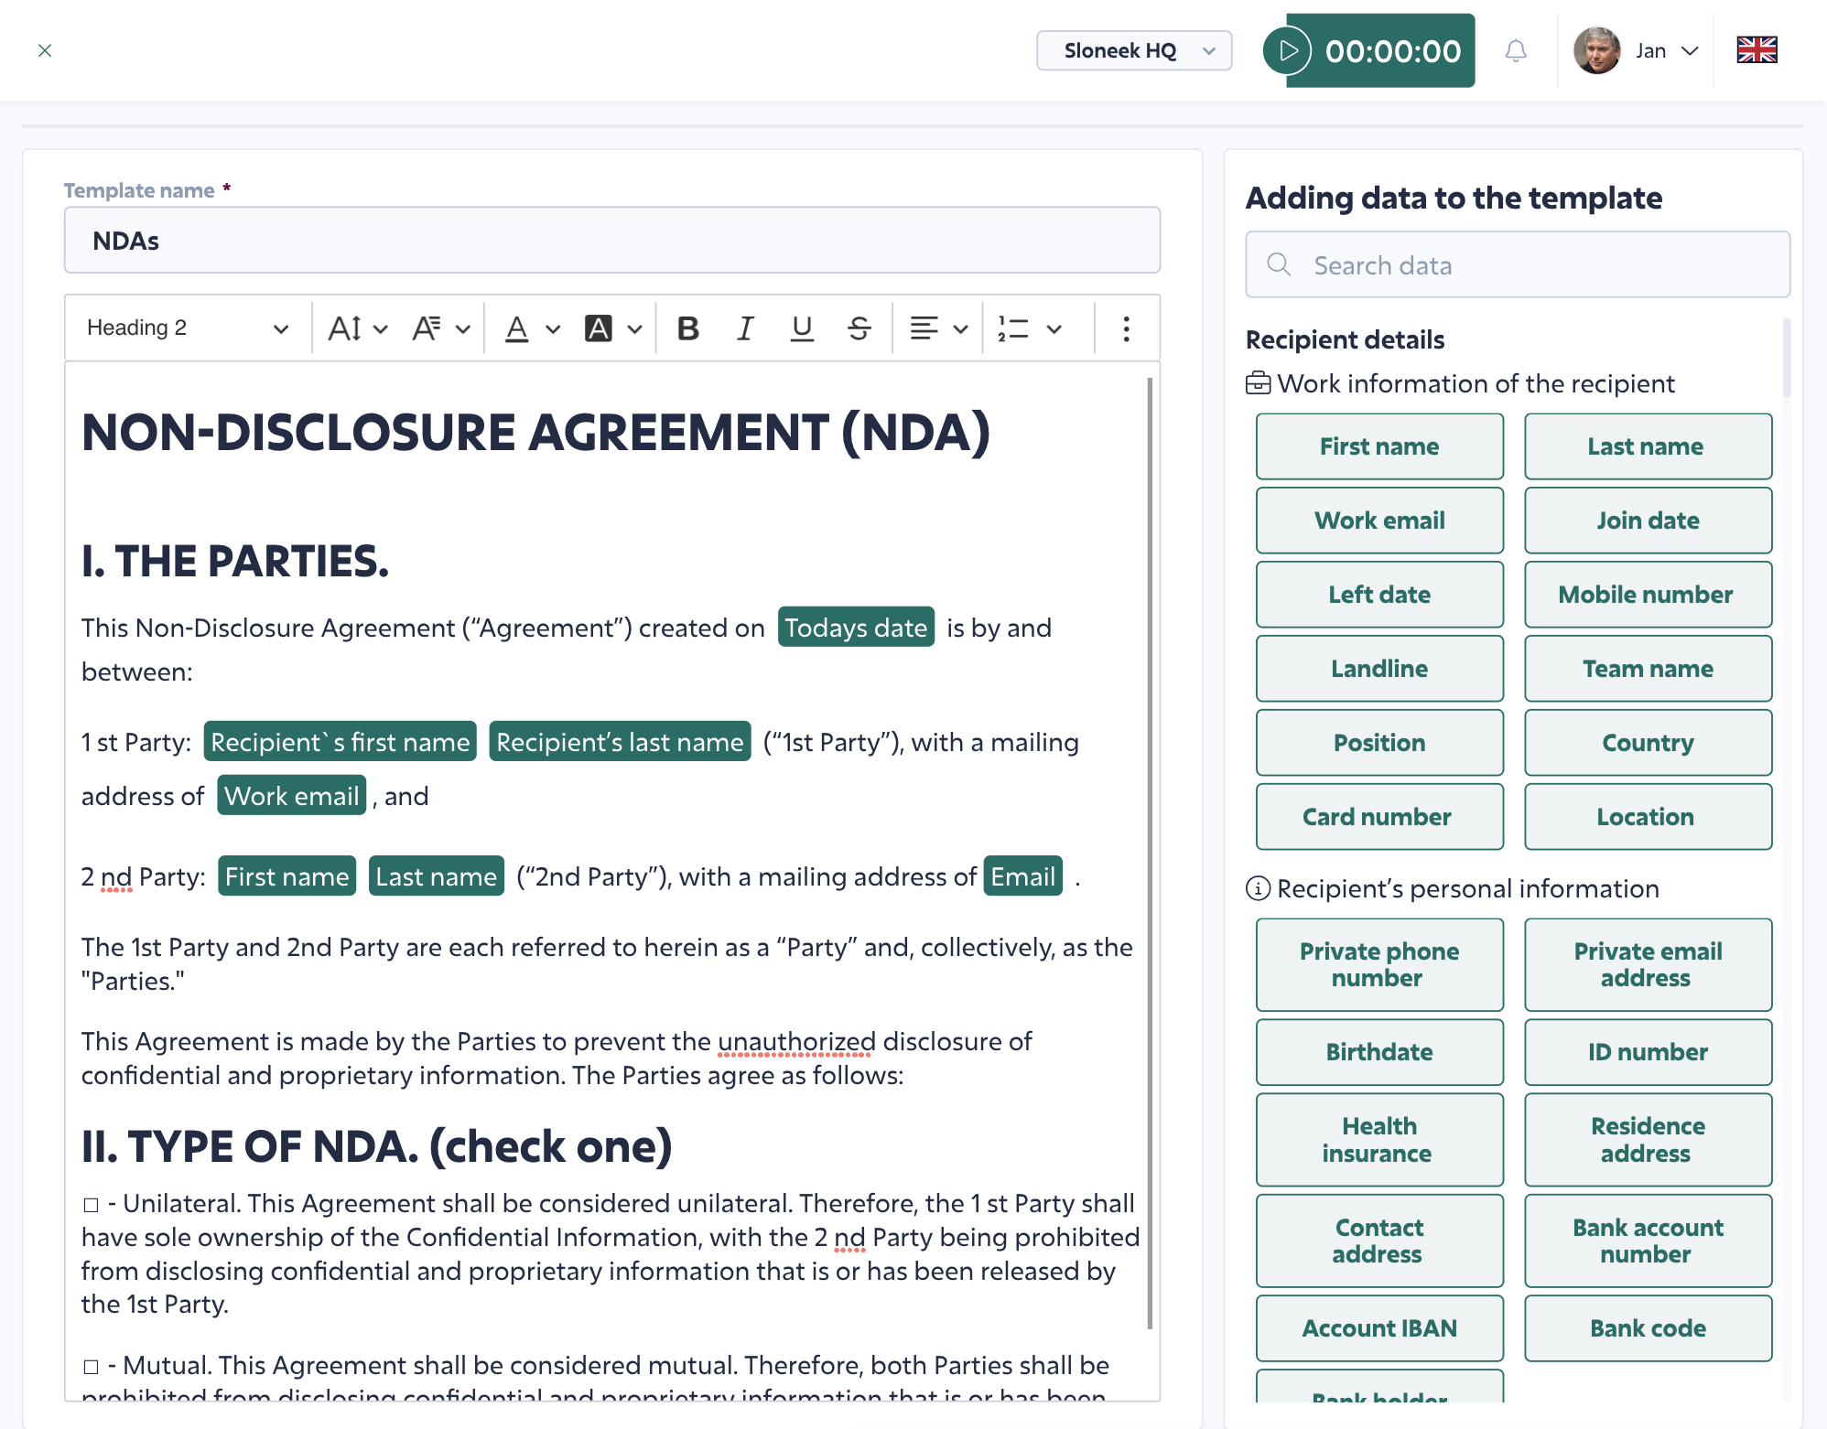The height and width of the screenshot is (1429, 1827).
Task: Click Jan's profile avatar
Action: (1597, 50)
